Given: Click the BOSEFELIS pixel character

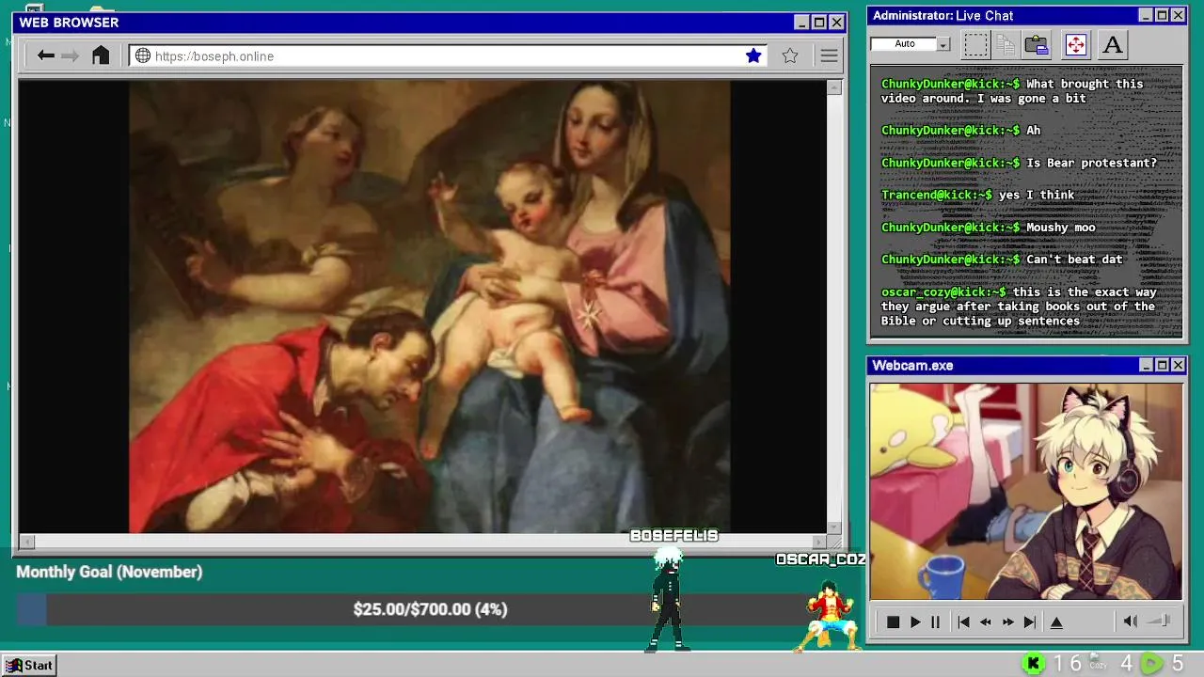Looking at the screenshot, I should pyautogui.click(x=668, y=600).
